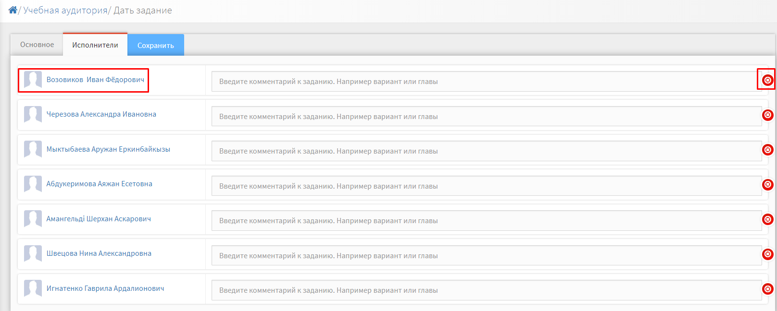
Task: Open avatar of Абдукеримова Аяжан Есетовна
Action: (x=33, y=184)
